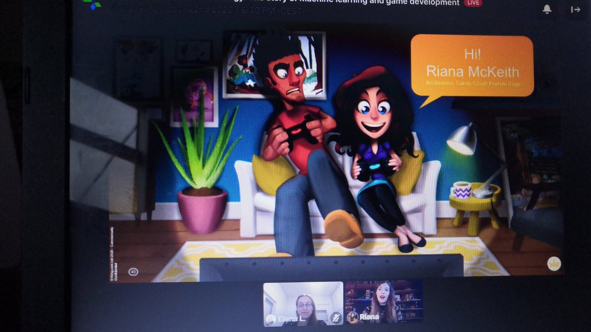Click the crown logo on the slide
The height and width of the screenshot is (332, 591).
pos(554,264)
